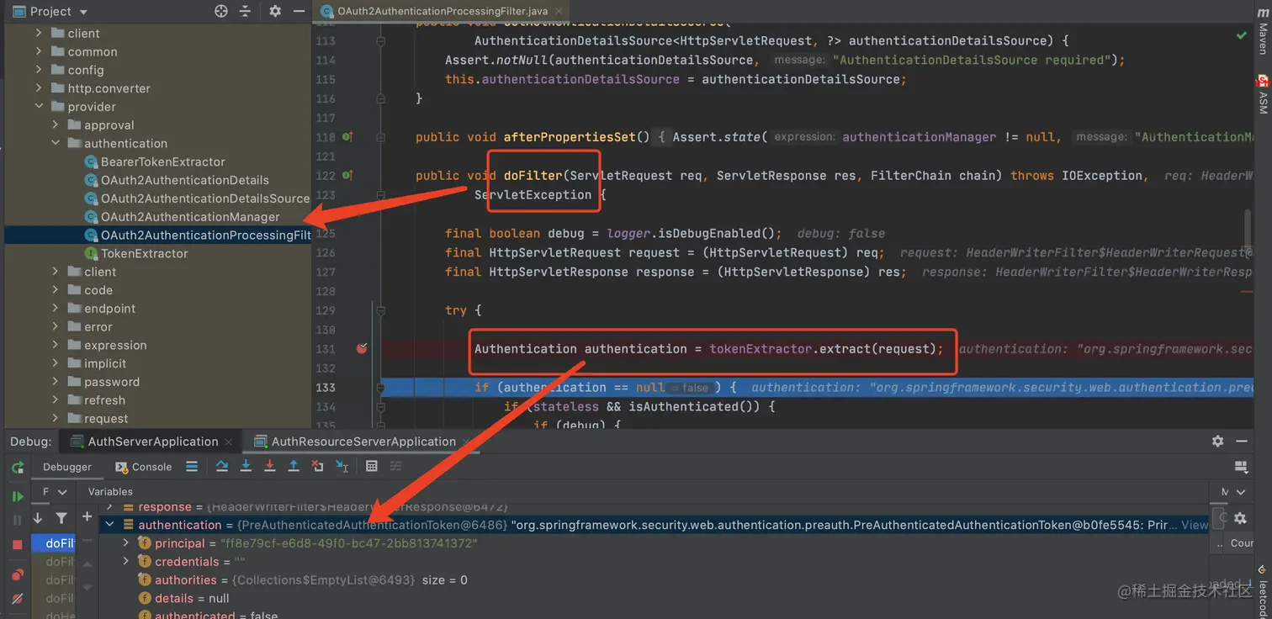The width and height of the screenshot is (1272, 619).
Task: Open OAuth2AuthenticationManager class
Action: coord(190,217)
